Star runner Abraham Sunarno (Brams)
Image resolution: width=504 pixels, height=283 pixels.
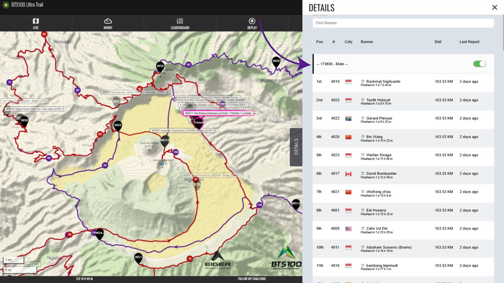(363, 247)
